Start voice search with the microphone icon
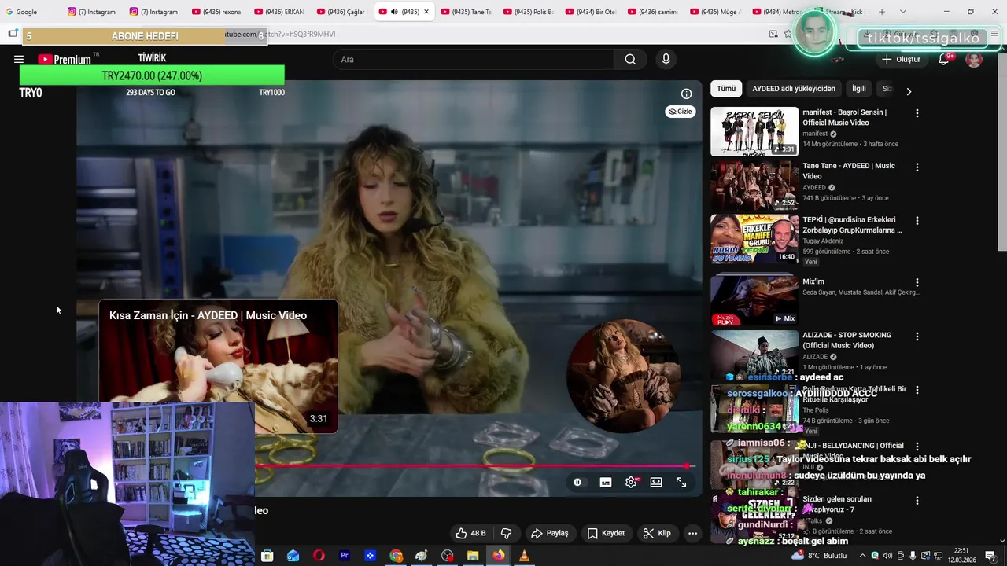The width and height of the screenshot is (1007, 566). click(x=666, y=60)
